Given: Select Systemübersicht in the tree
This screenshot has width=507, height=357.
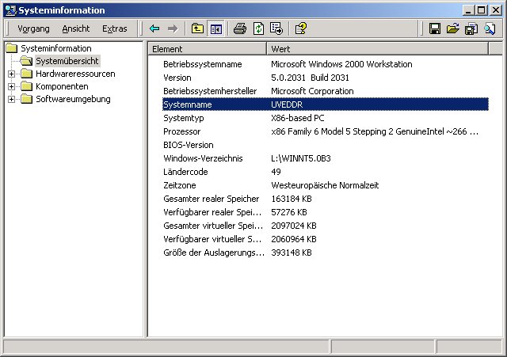Looking at the screenshot, I should click(x=67, y=62).
